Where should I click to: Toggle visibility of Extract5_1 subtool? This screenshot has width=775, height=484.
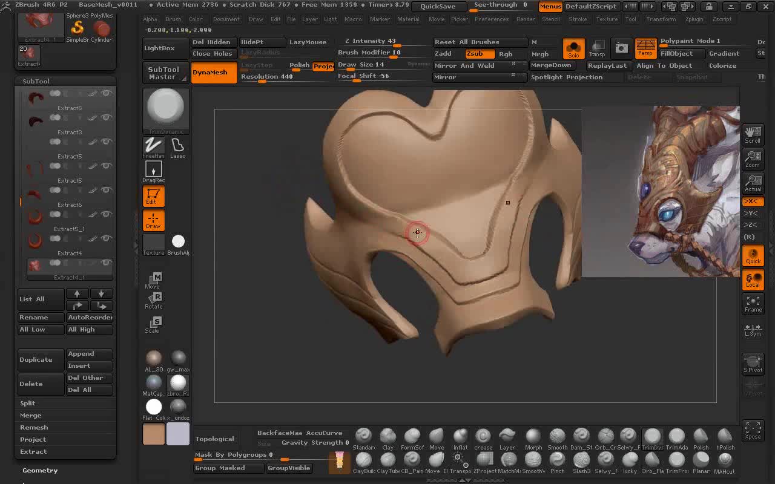point(107,214)
